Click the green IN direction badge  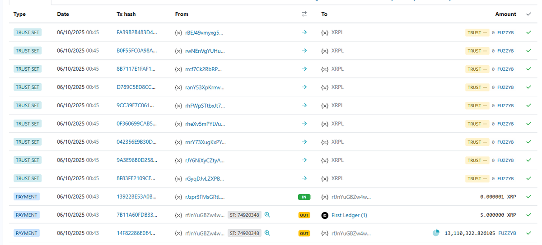304,197
